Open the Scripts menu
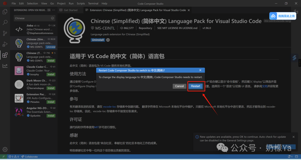Image resolution: width=301 pixels, height=160 pixels. point(81,3)
